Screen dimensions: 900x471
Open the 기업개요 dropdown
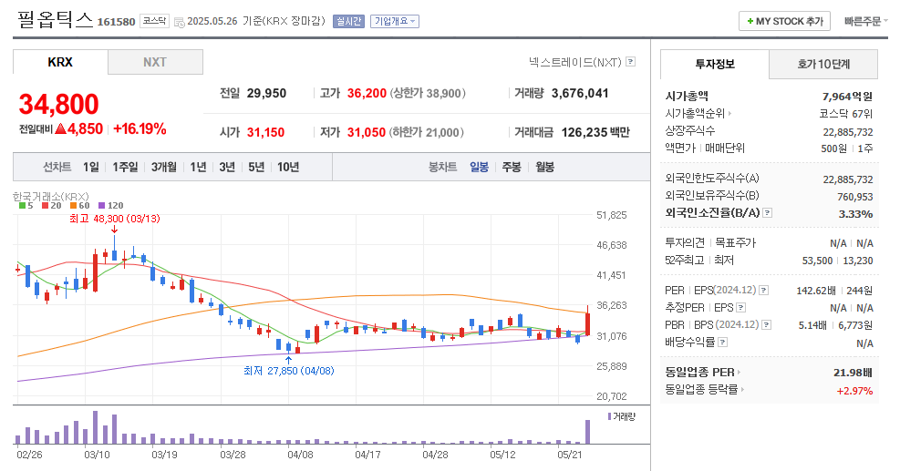coord(394,21)
